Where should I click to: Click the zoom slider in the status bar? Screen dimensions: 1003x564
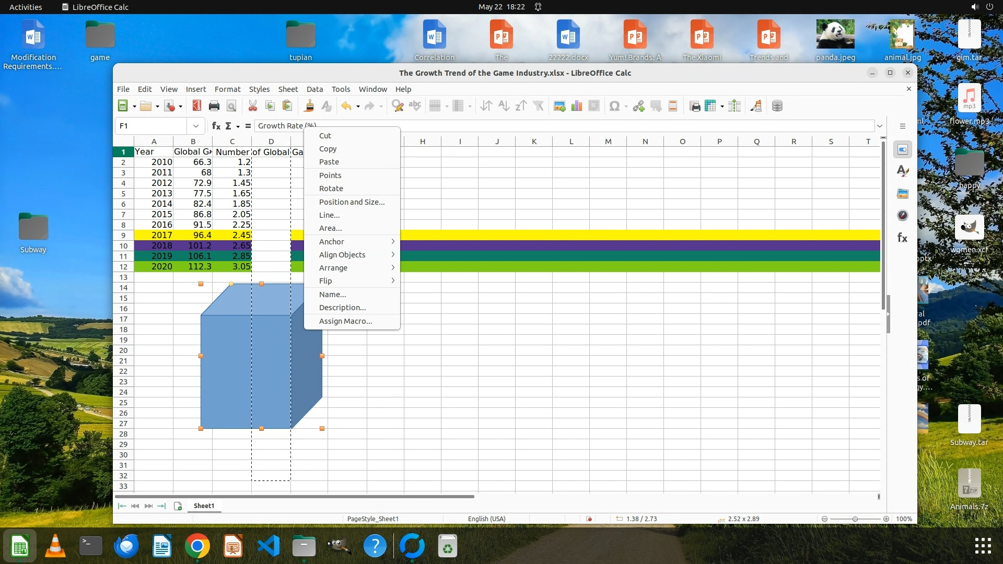855,519
